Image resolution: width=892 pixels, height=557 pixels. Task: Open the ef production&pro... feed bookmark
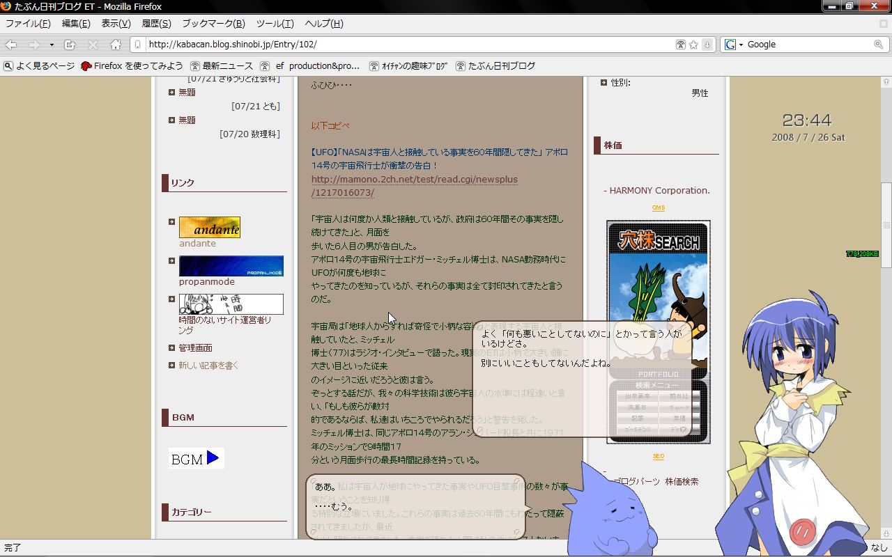tap(310, 66)
